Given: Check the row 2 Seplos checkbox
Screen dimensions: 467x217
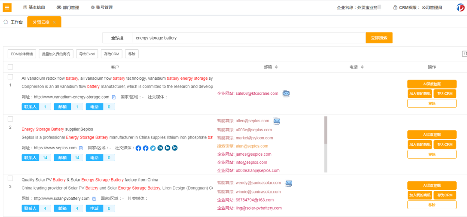Looking at the screenshot, I should click(10, 119).
